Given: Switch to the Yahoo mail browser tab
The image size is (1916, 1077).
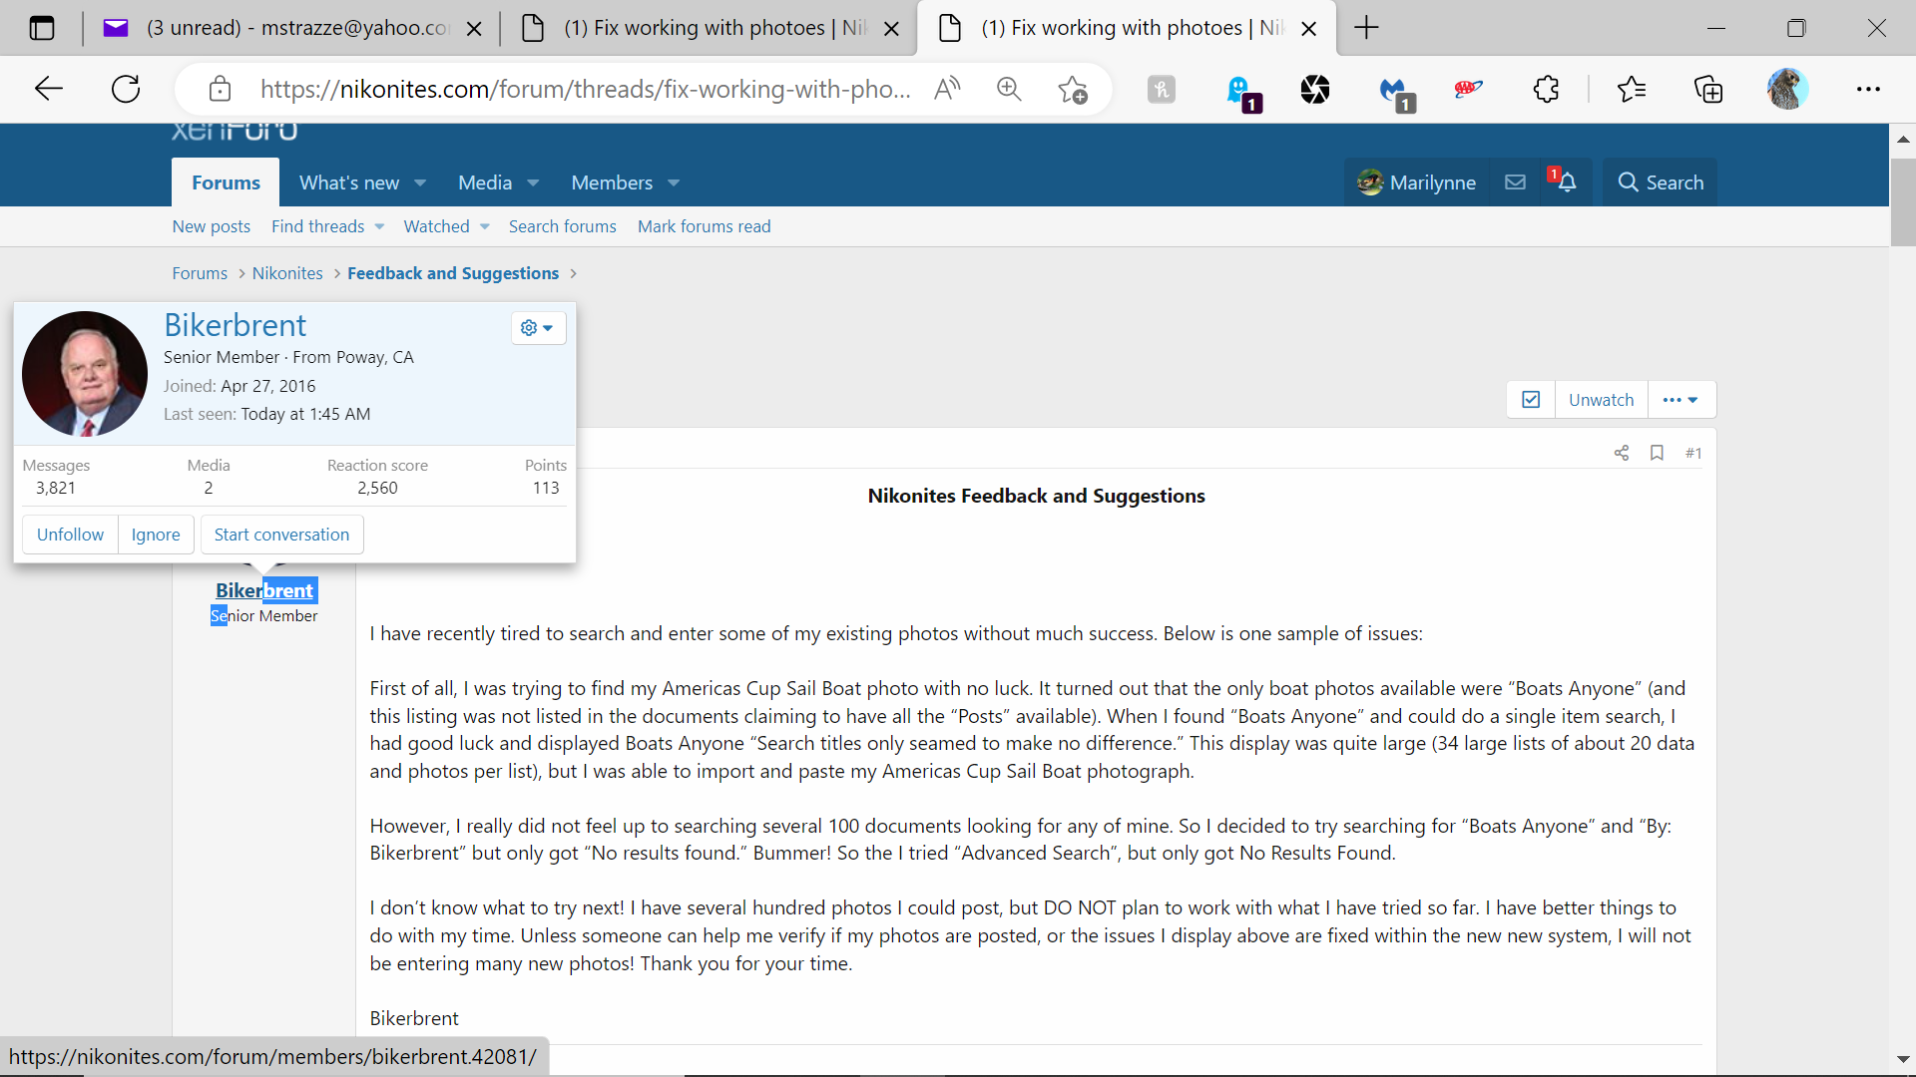Looking at the screenshot, I should pyautogui.click(x=289, y=28).
